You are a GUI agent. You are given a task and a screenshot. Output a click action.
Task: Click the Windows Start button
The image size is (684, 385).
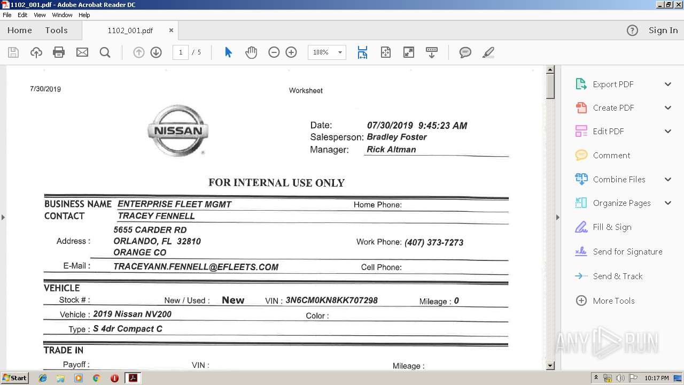(15, 378)
